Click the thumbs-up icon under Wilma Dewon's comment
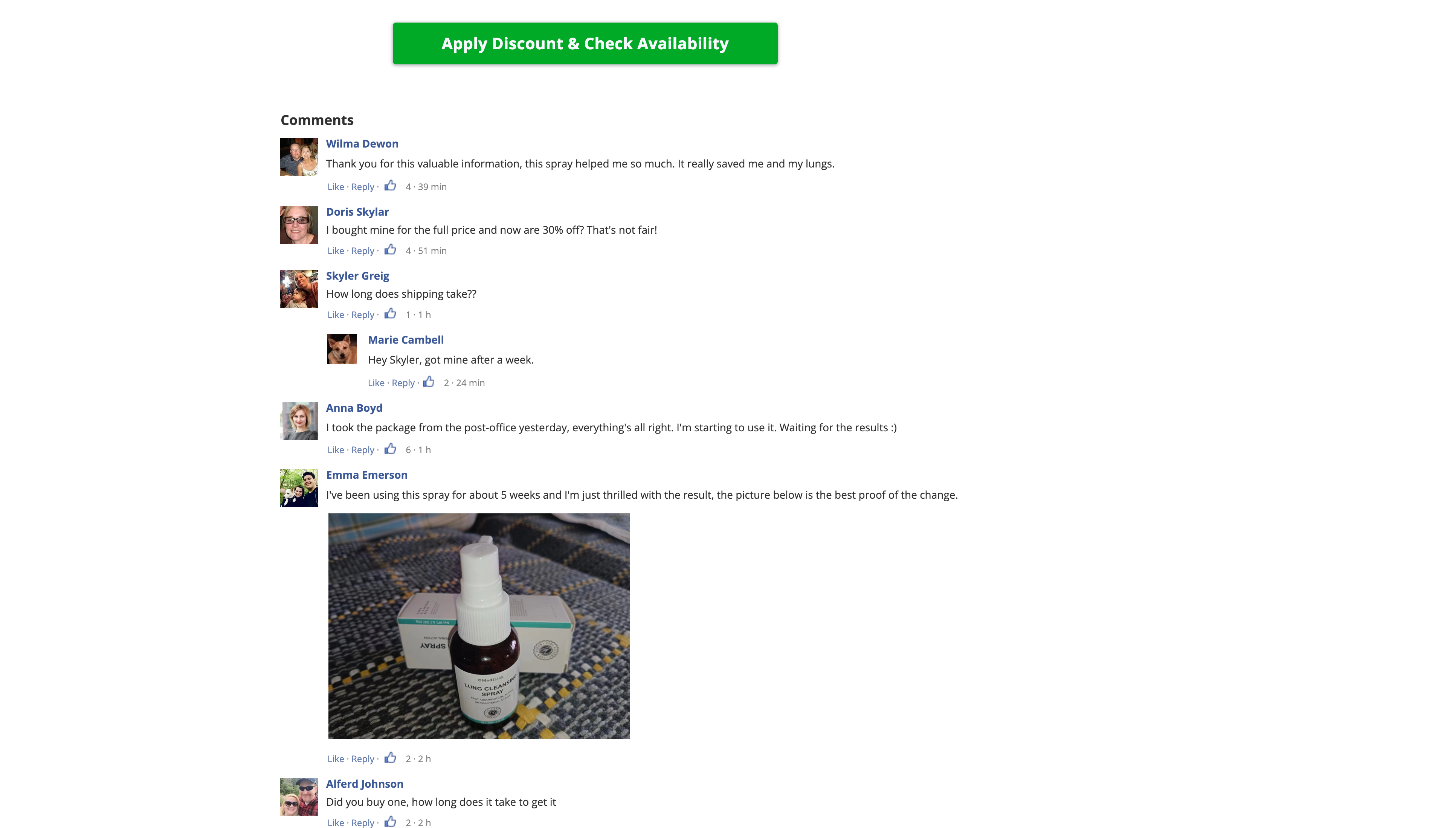Screen dimensions: 1435x828 pyautogui.click(x=390, y=186)
